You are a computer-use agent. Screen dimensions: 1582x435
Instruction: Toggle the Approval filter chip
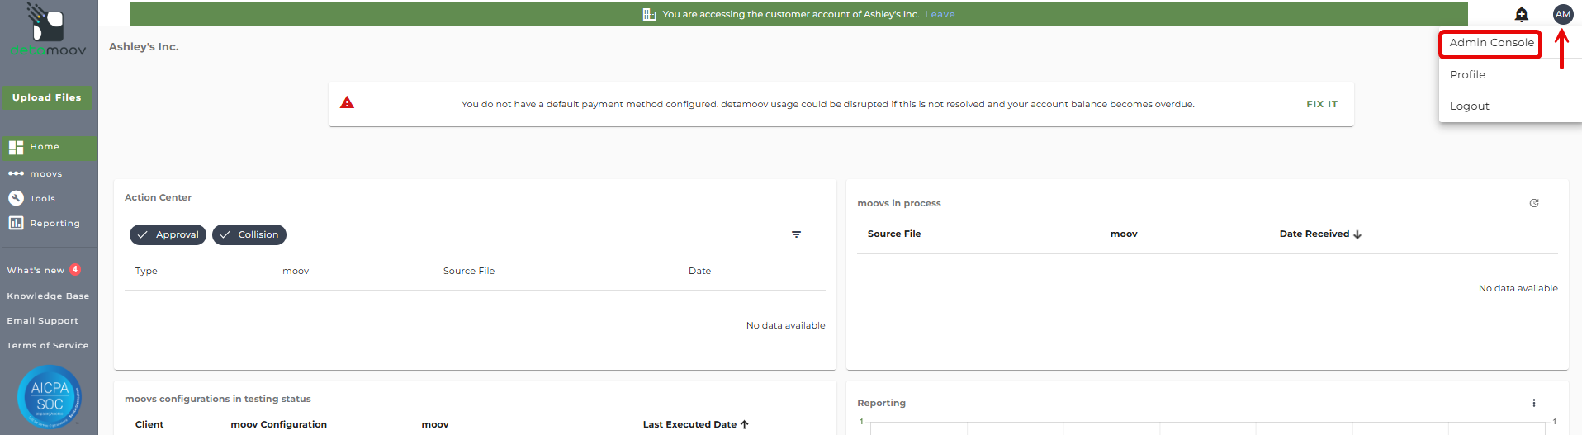point(168,235)
